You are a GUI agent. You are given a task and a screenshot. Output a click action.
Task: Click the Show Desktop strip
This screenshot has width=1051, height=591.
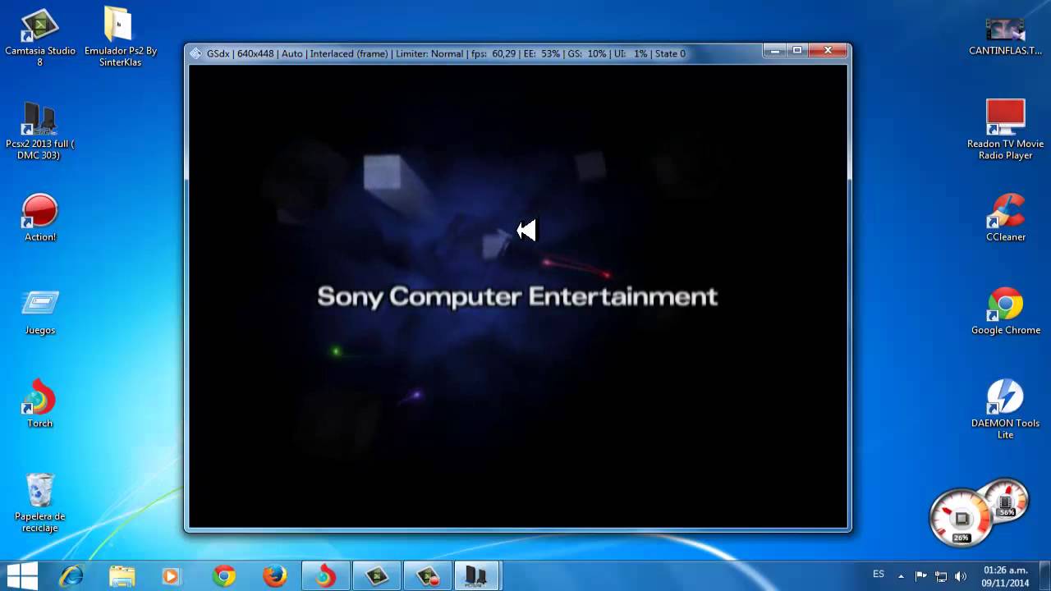pos(1045,576)
